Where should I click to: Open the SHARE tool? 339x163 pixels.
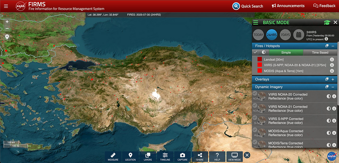click(x=200, y=157)
